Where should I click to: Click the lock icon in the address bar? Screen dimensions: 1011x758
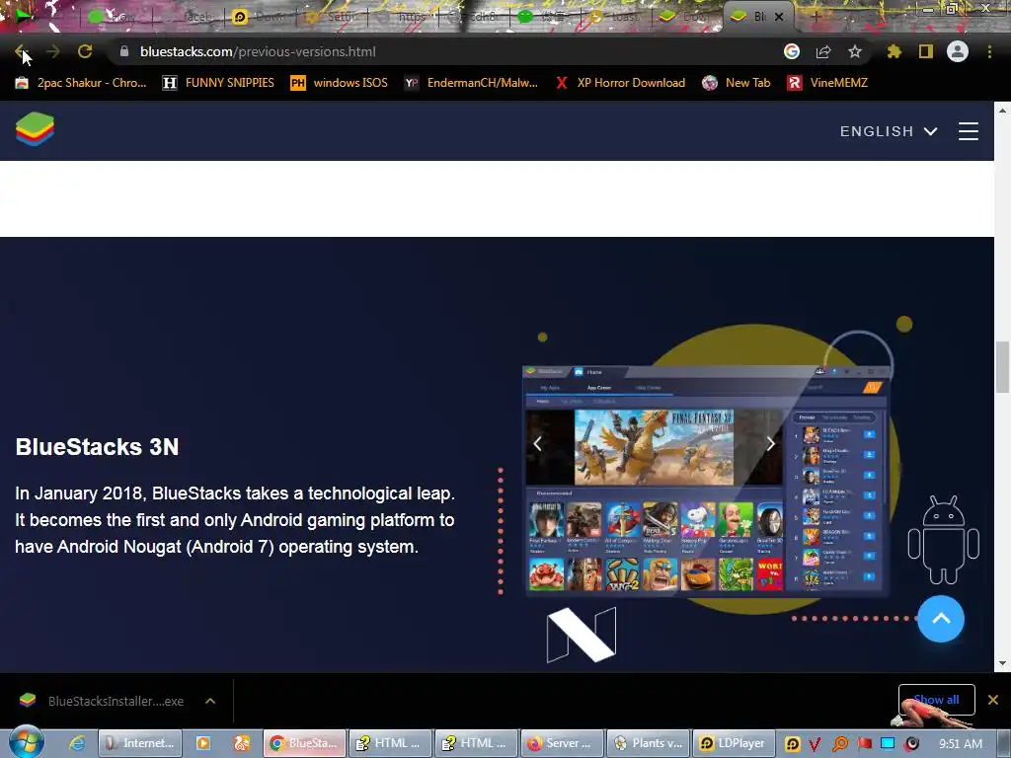[124, 51]
